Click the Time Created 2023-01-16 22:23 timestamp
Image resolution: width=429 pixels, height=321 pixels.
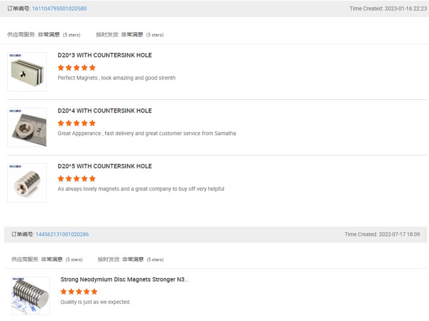point(388,9)
